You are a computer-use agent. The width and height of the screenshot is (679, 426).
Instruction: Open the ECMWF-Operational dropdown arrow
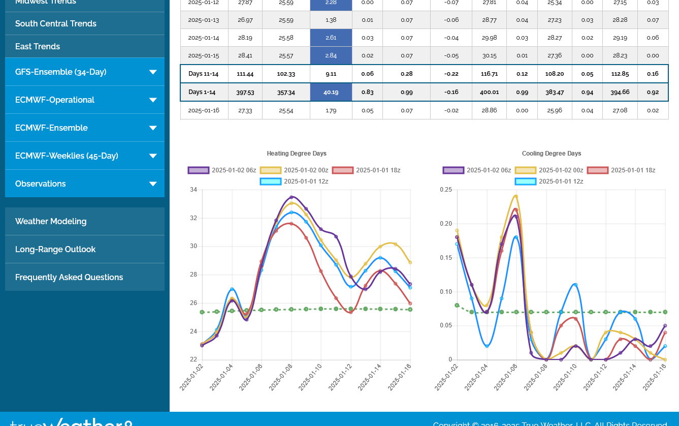coord(152,100)
